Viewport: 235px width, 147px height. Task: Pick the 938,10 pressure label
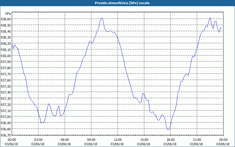[6, 50]
